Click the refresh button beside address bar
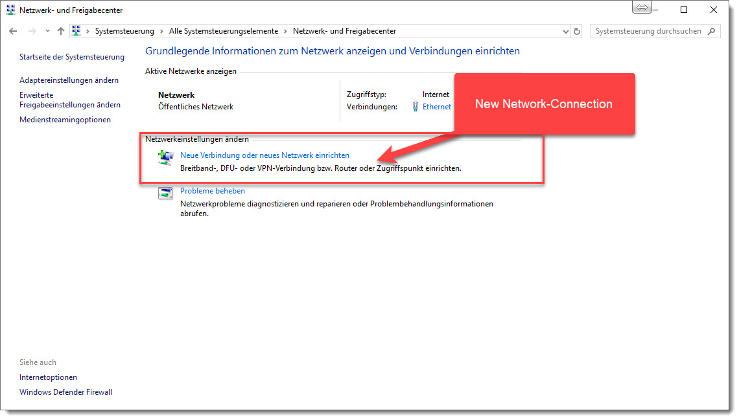The image size is (739, 420). pyautogui.click(x=578, y=31)
